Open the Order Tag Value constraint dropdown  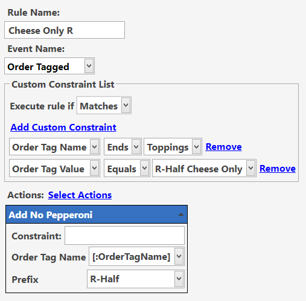point(54,169)
